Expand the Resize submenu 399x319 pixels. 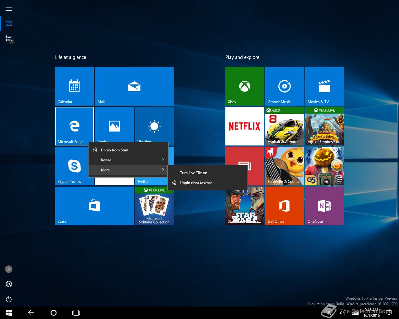(128, 160)
